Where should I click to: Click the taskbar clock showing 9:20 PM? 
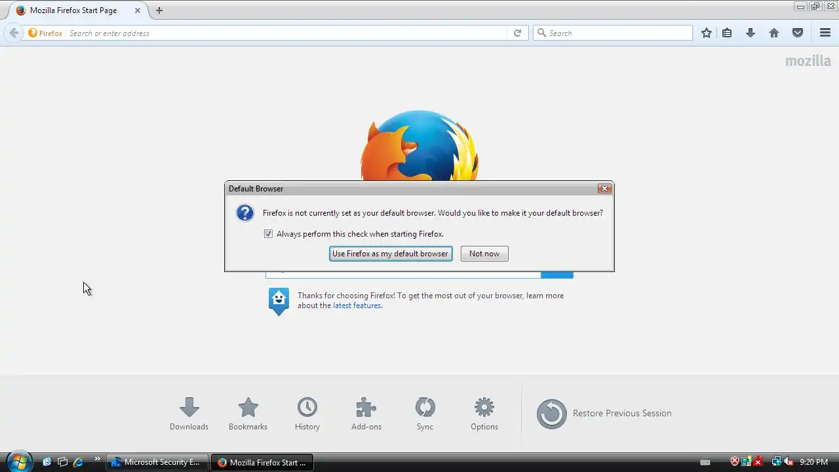click(813, 462)
